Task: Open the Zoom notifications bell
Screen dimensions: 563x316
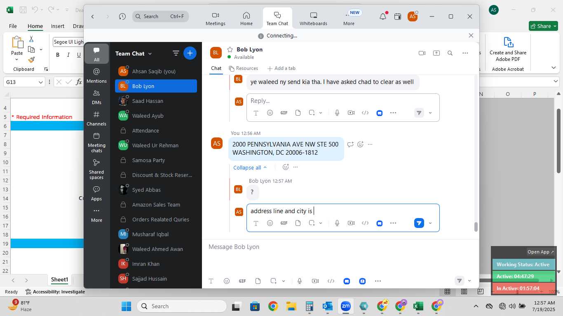Action: 383,16
